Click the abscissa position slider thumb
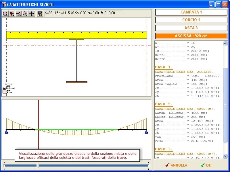The image size is (230, 172). [38, 165]
